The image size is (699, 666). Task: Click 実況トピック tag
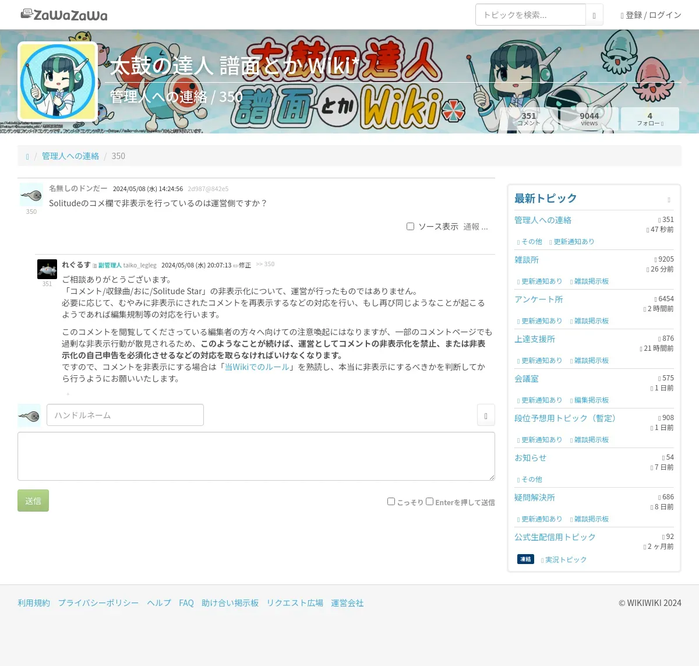tap(564, 560)
